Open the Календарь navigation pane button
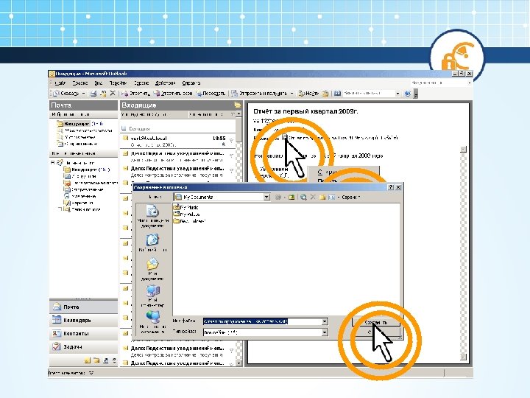This screenshot has width=530, height=398. point(83,320)
